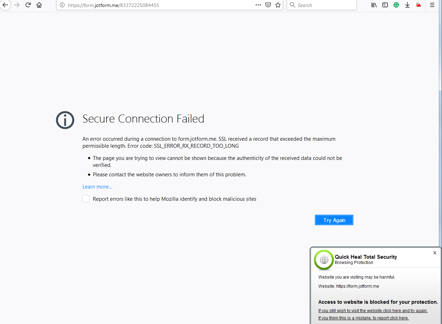Click the info icon beside the error heading
This screenshot has height=324, width=442.
click(65, 120)
